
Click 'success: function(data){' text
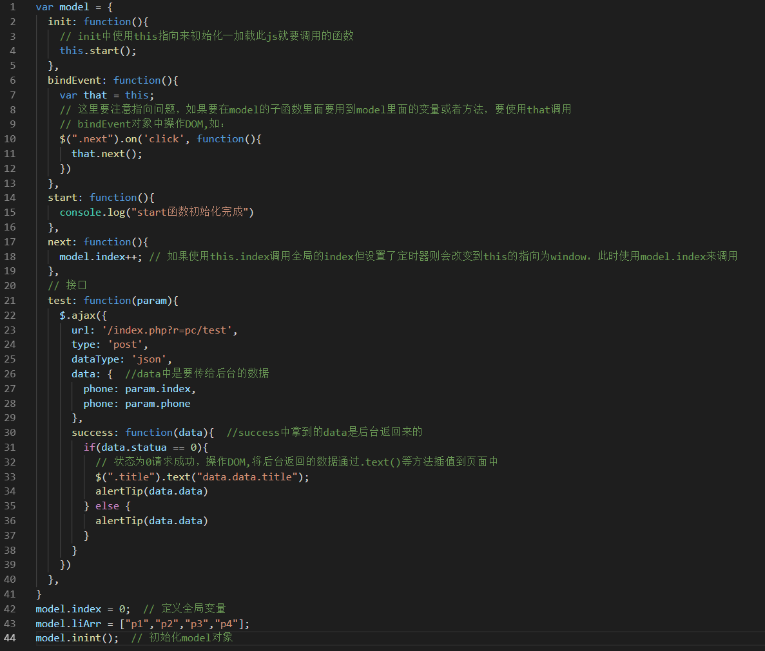[x=143, y=433]
